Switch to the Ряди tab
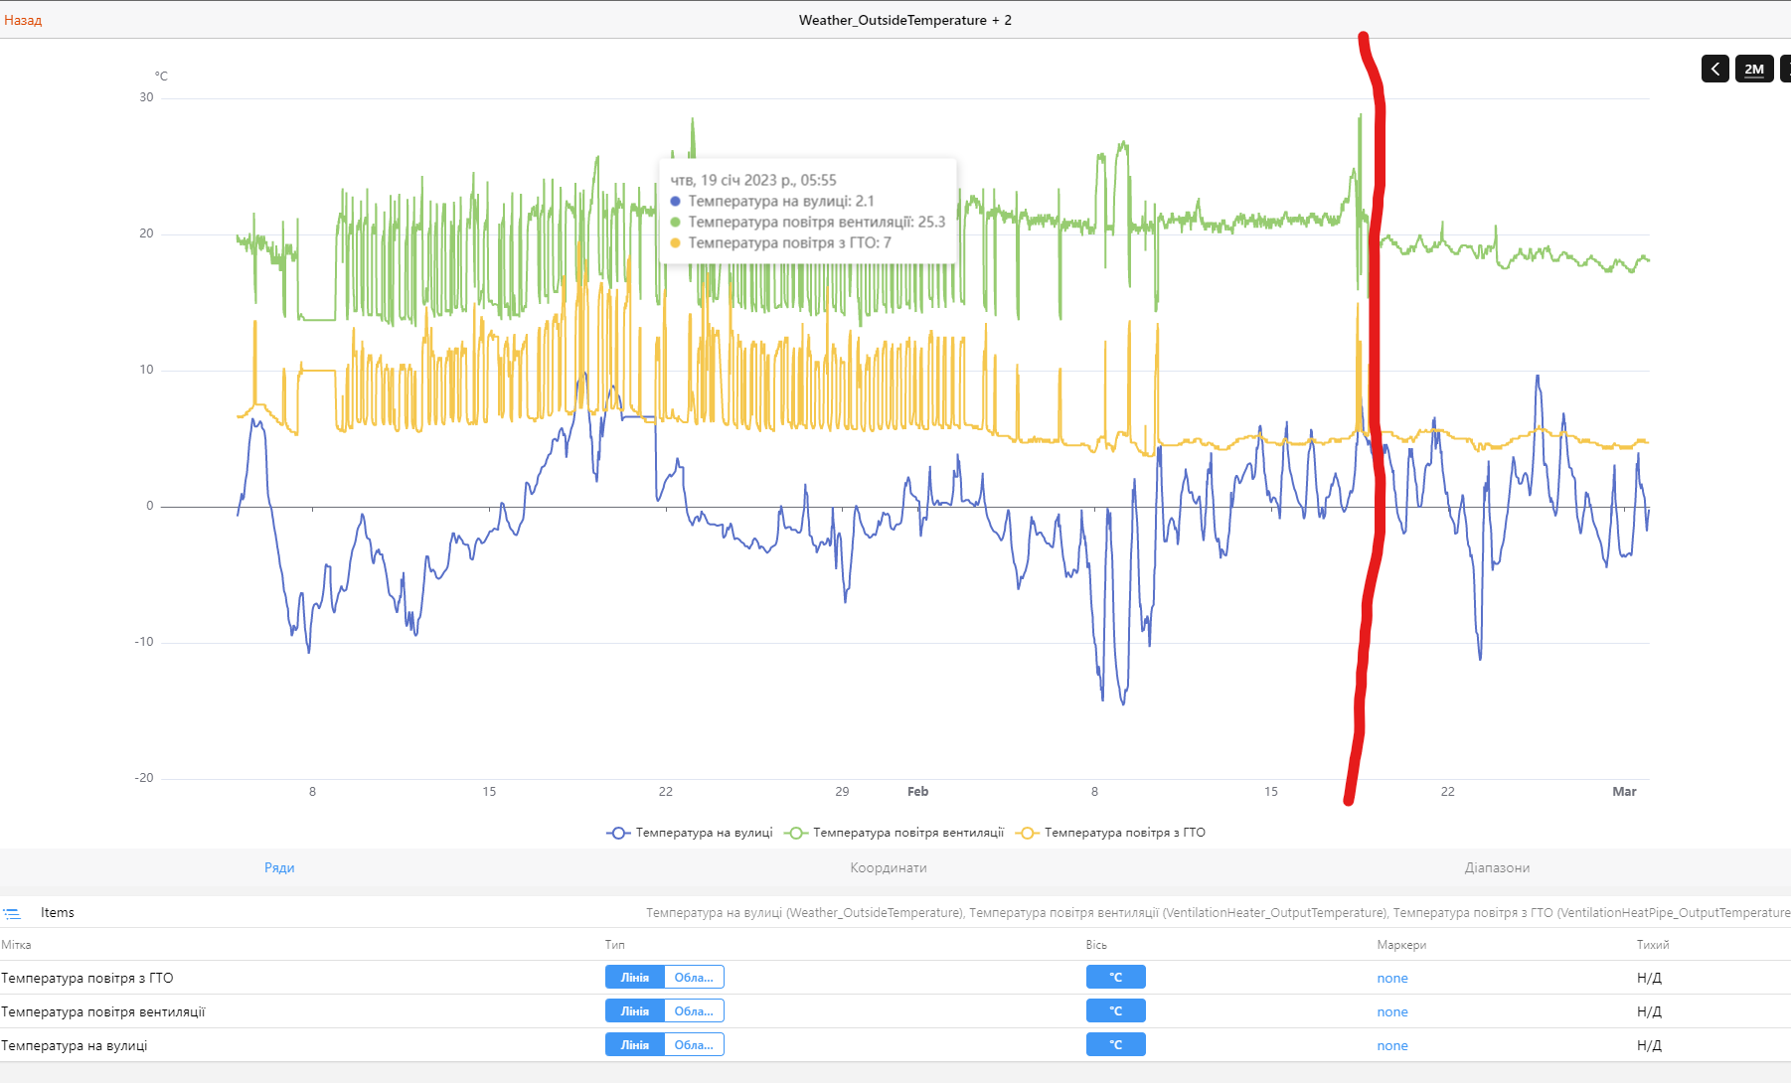This screenshot has height=1083, width=1791. pos(279,867)
